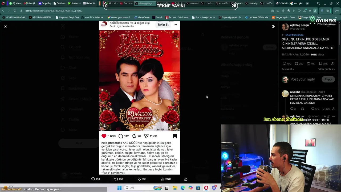Open Discord from the taskbar
341x192 pixels.
[214, 188]
